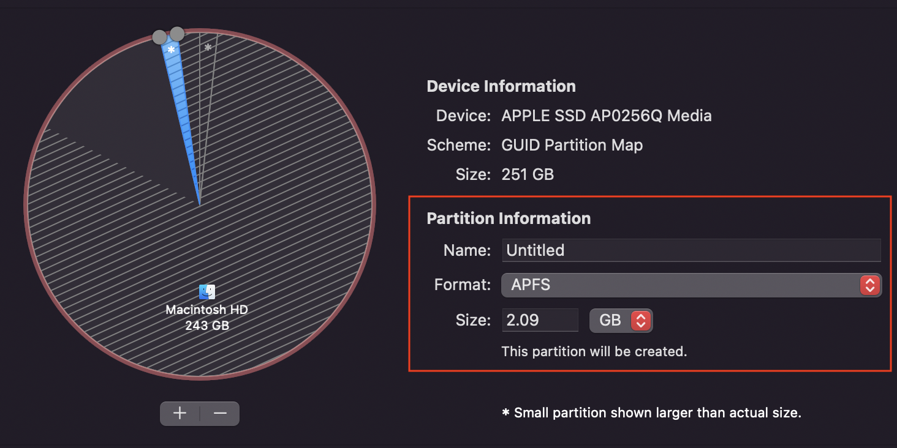The width and height of the screenshot is (897, 448).
Task: Open the GB size unit dropdown
Action: click(621, 320)
